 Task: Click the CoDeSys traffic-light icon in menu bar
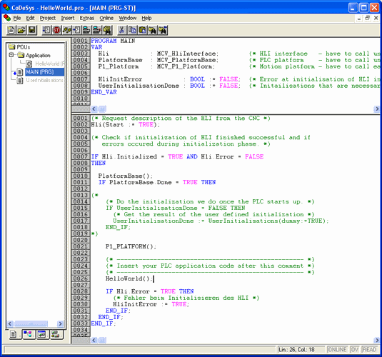point(7,18)
